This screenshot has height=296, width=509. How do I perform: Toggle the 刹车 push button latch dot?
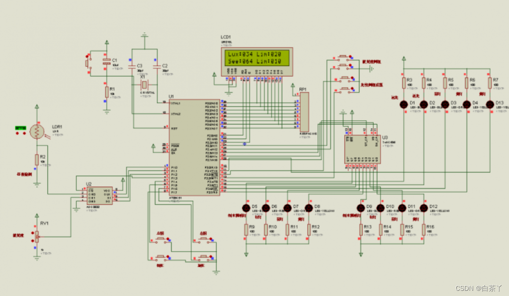211,257
